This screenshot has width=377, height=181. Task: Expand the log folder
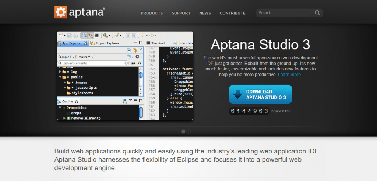pos(60,72)
